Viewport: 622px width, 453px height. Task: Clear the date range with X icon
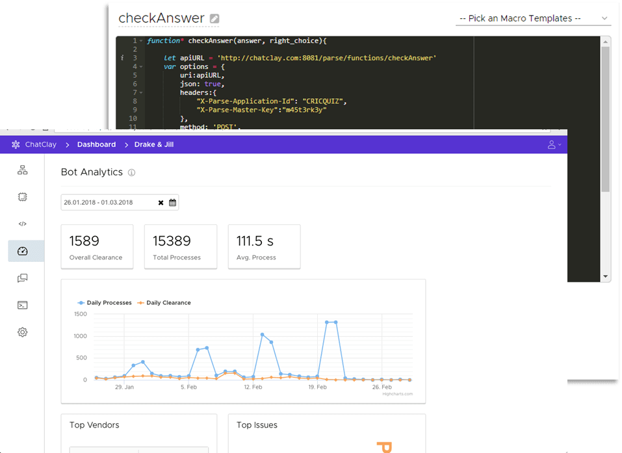coord(161,203)
